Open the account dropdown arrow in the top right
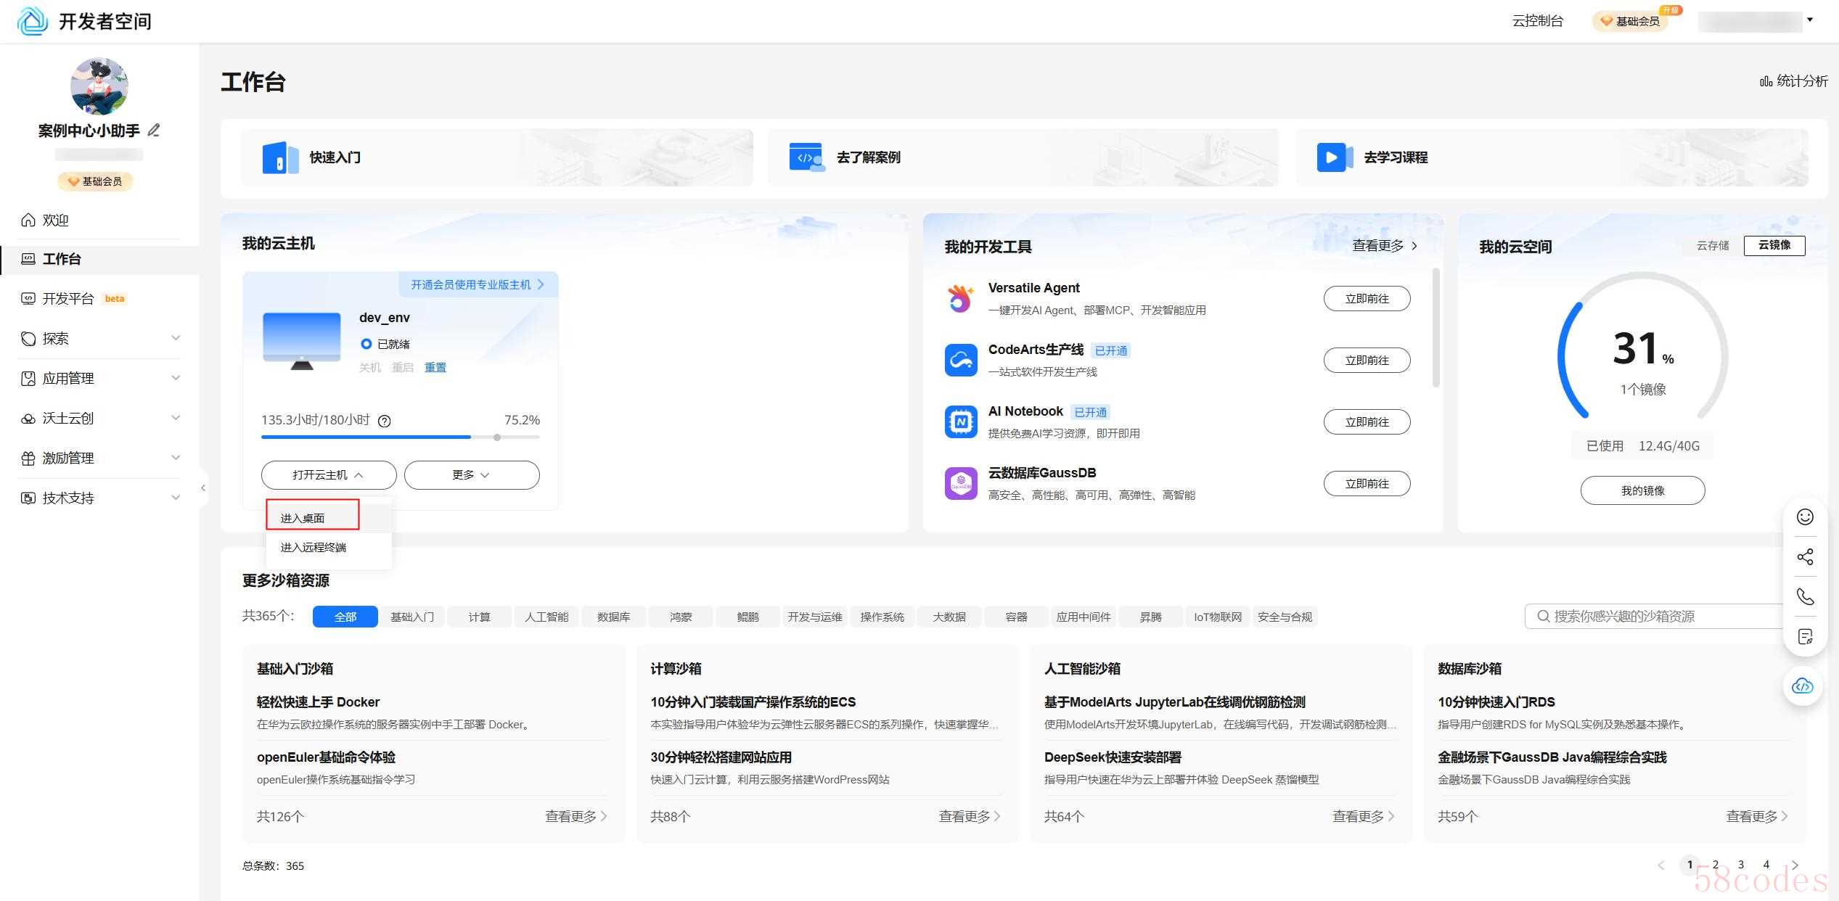This screenshot has height=901, width=1839. tap(1810, 20)
